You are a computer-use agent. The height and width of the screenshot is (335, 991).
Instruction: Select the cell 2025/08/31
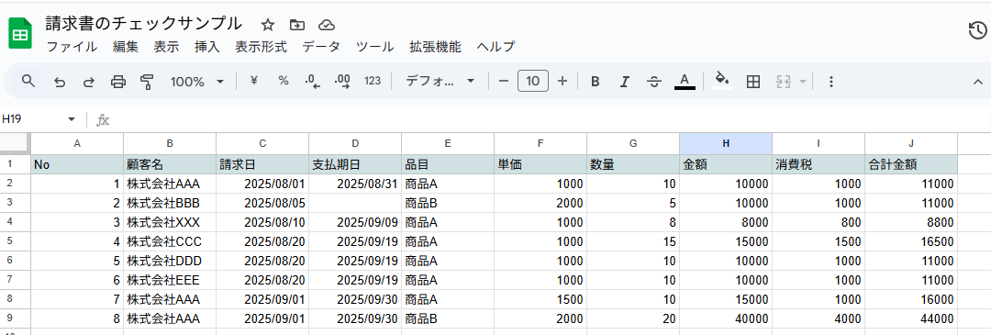pyautogui.click(x=355, y=184)
